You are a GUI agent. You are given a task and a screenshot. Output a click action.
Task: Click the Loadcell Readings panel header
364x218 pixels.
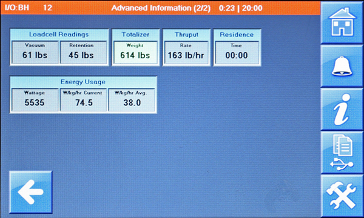coord(59,35)
